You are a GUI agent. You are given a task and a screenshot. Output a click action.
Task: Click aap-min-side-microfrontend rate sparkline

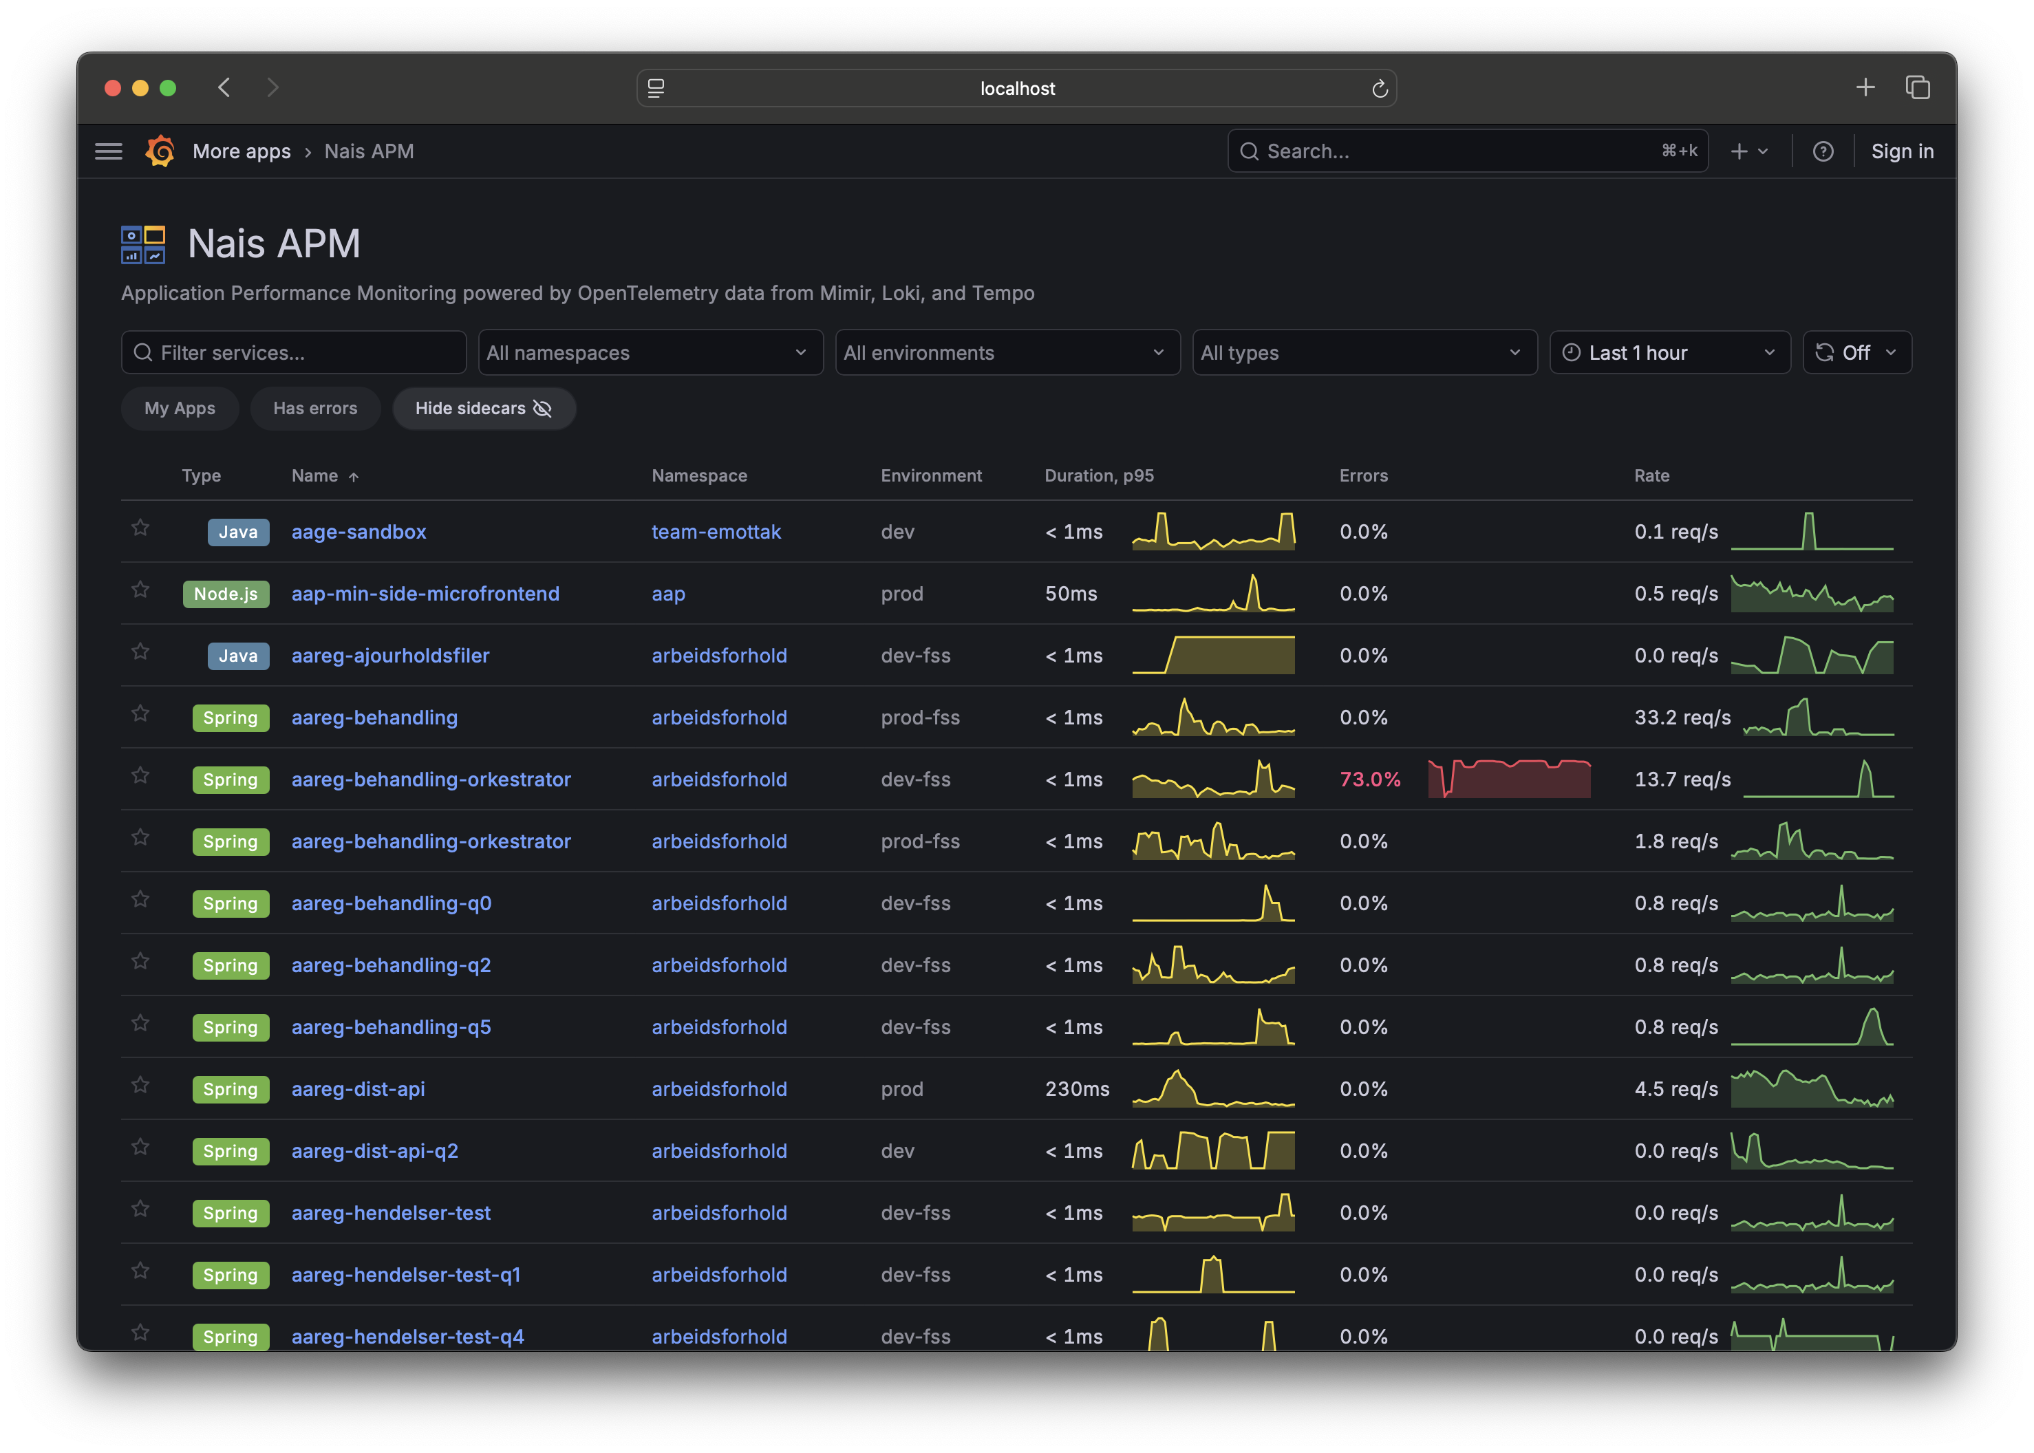coord(1812,593)
